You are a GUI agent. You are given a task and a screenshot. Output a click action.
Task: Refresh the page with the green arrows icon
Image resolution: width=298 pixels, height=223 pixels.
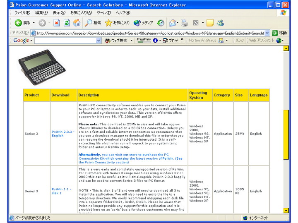point(67,23)
